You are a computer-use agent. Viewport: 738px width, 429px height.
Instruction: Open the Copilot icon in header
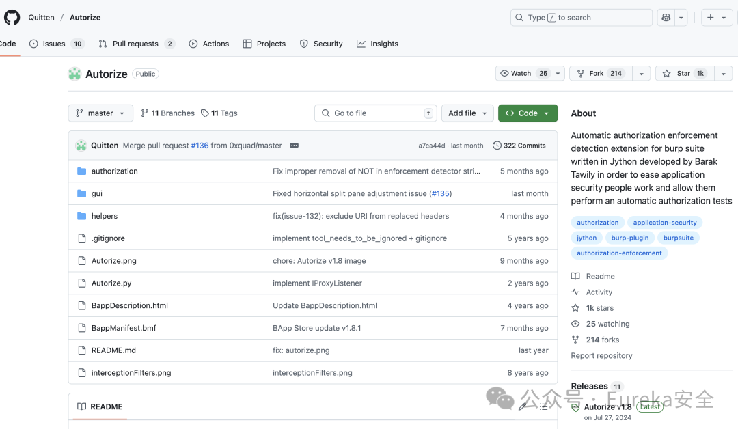(666, 17)
